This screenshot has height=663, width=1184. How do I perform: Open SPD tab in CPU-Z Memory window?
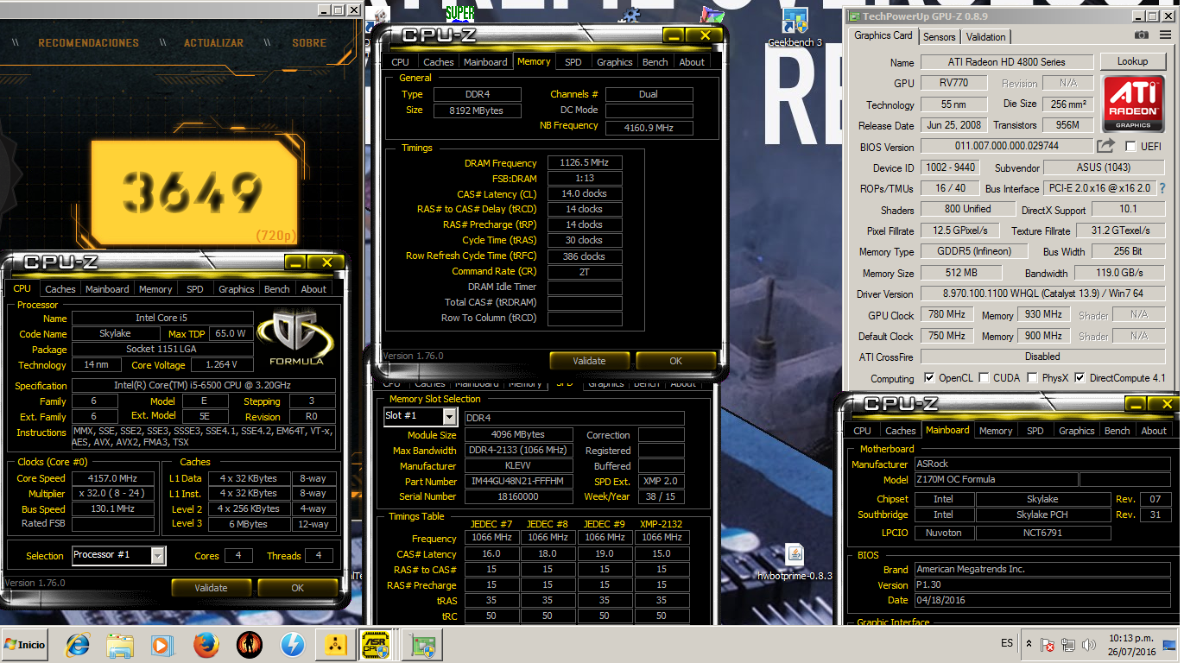tap(573, 62)
